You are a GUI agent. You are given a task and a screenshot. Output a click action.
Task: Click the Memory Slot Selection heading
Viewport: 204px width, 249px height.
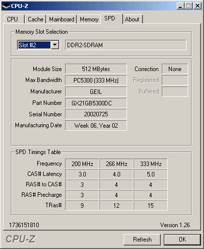[x=42, y=32]
